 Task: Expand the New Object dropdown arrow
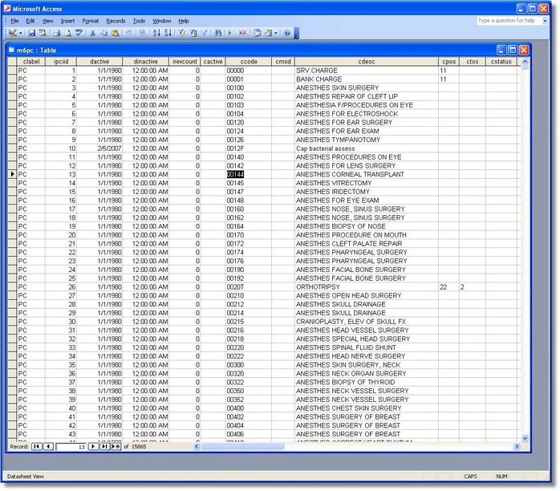(276, 33)
